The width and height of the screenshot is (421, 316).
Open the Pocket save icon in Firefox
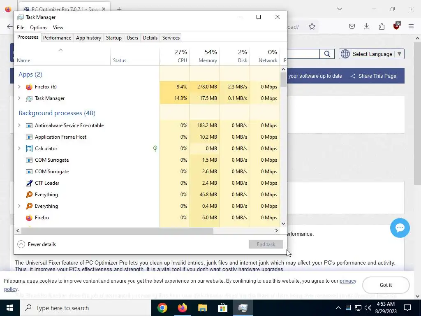click(x=352, y=26)
